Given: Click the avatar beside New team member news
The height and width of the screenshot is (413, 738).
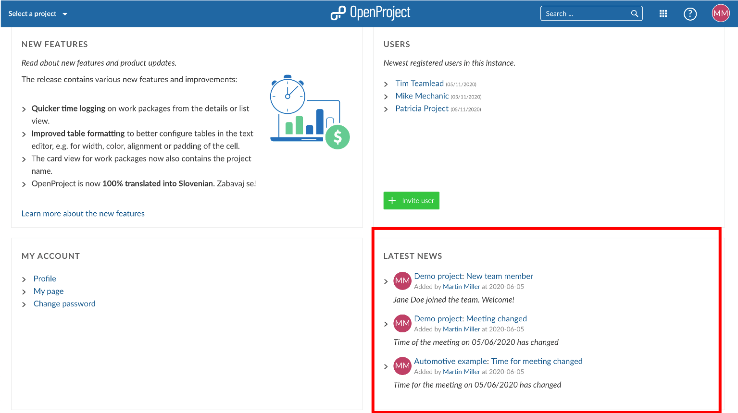Looking at the screenshot, I should pyautogui.click(x=402, y=281).
